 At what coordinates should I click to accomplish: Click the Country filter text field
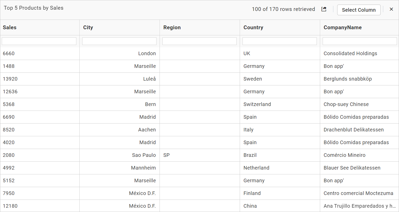(x=279, y=41)
